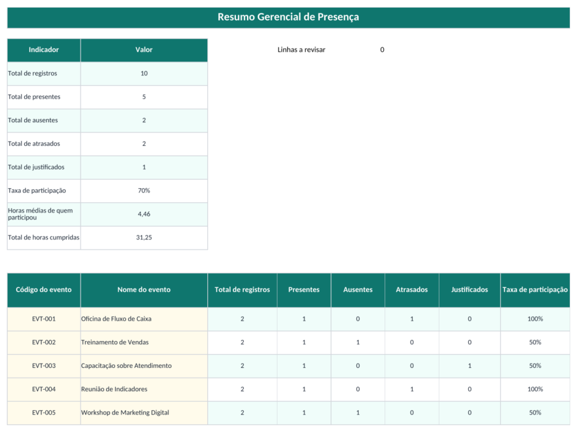Image resolution: width=577 pixels, height=432 pixels.
Task: Click 'Oficina de Fluxo de Caixa' event name
Action: [144, 319]
